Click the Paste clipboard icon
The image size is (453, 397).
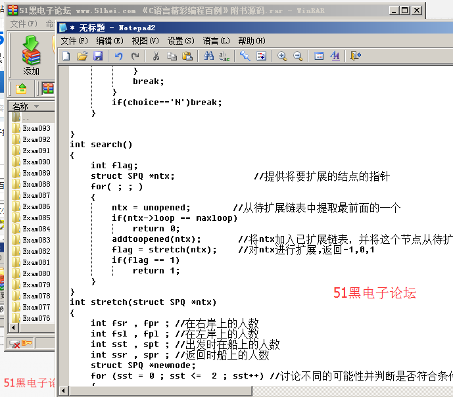click(x=187, y=57)
